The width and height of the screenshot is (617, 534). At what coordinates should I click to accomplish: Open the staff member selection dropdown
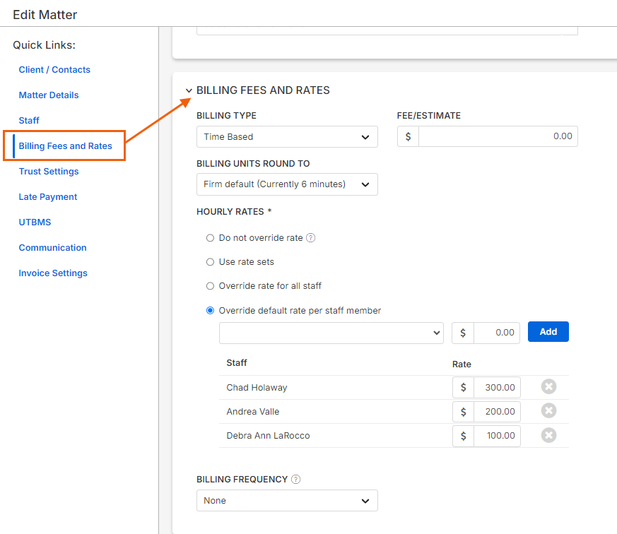(x=331, y=333)
